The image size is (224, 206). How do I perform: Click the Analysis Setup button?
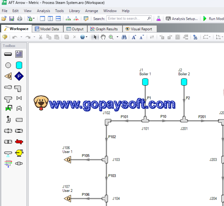coord(182,18)
